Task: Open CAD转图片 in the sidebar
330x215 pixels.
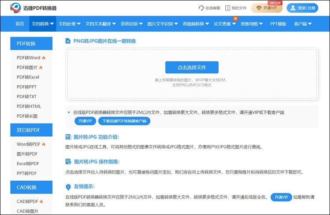Action: 27,211
